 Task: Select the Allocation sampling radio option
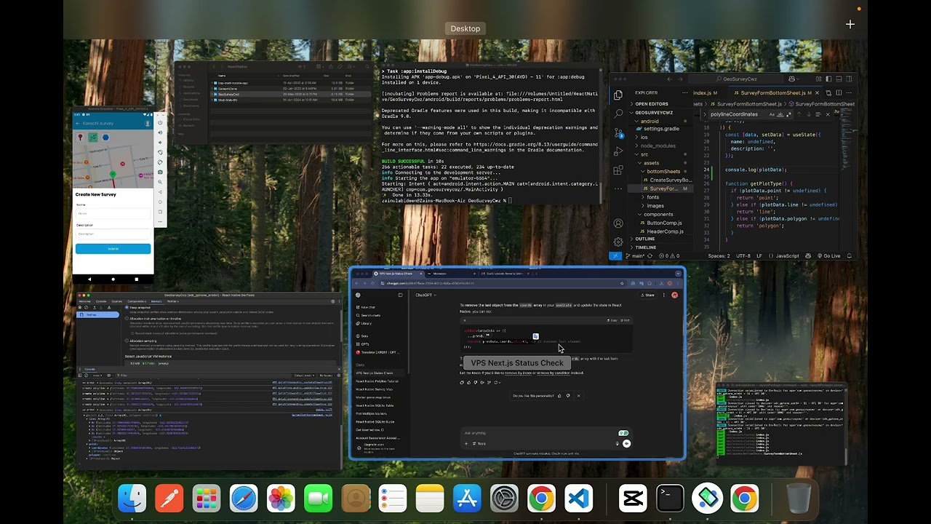pyautogui.click(x=127, y=341)
